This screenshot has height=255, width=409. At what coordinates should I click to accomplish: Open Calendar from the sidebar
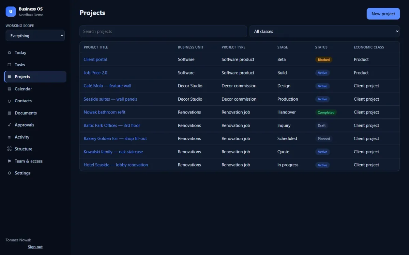pyautogui.click(x=35, y=89)
